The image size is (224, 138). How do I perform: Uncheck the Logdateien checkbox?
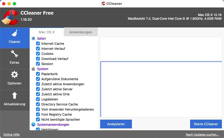(38, 99)
